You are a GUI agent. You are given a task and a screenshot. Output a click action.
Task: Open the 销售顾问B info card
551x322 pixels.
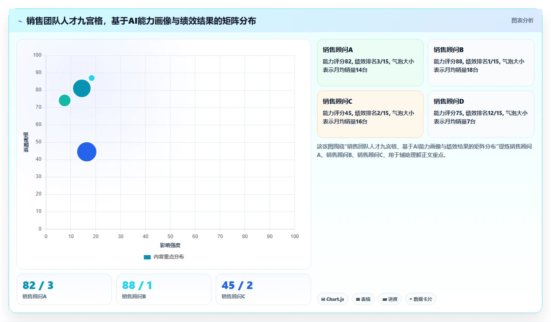click(x=481, y=63)
